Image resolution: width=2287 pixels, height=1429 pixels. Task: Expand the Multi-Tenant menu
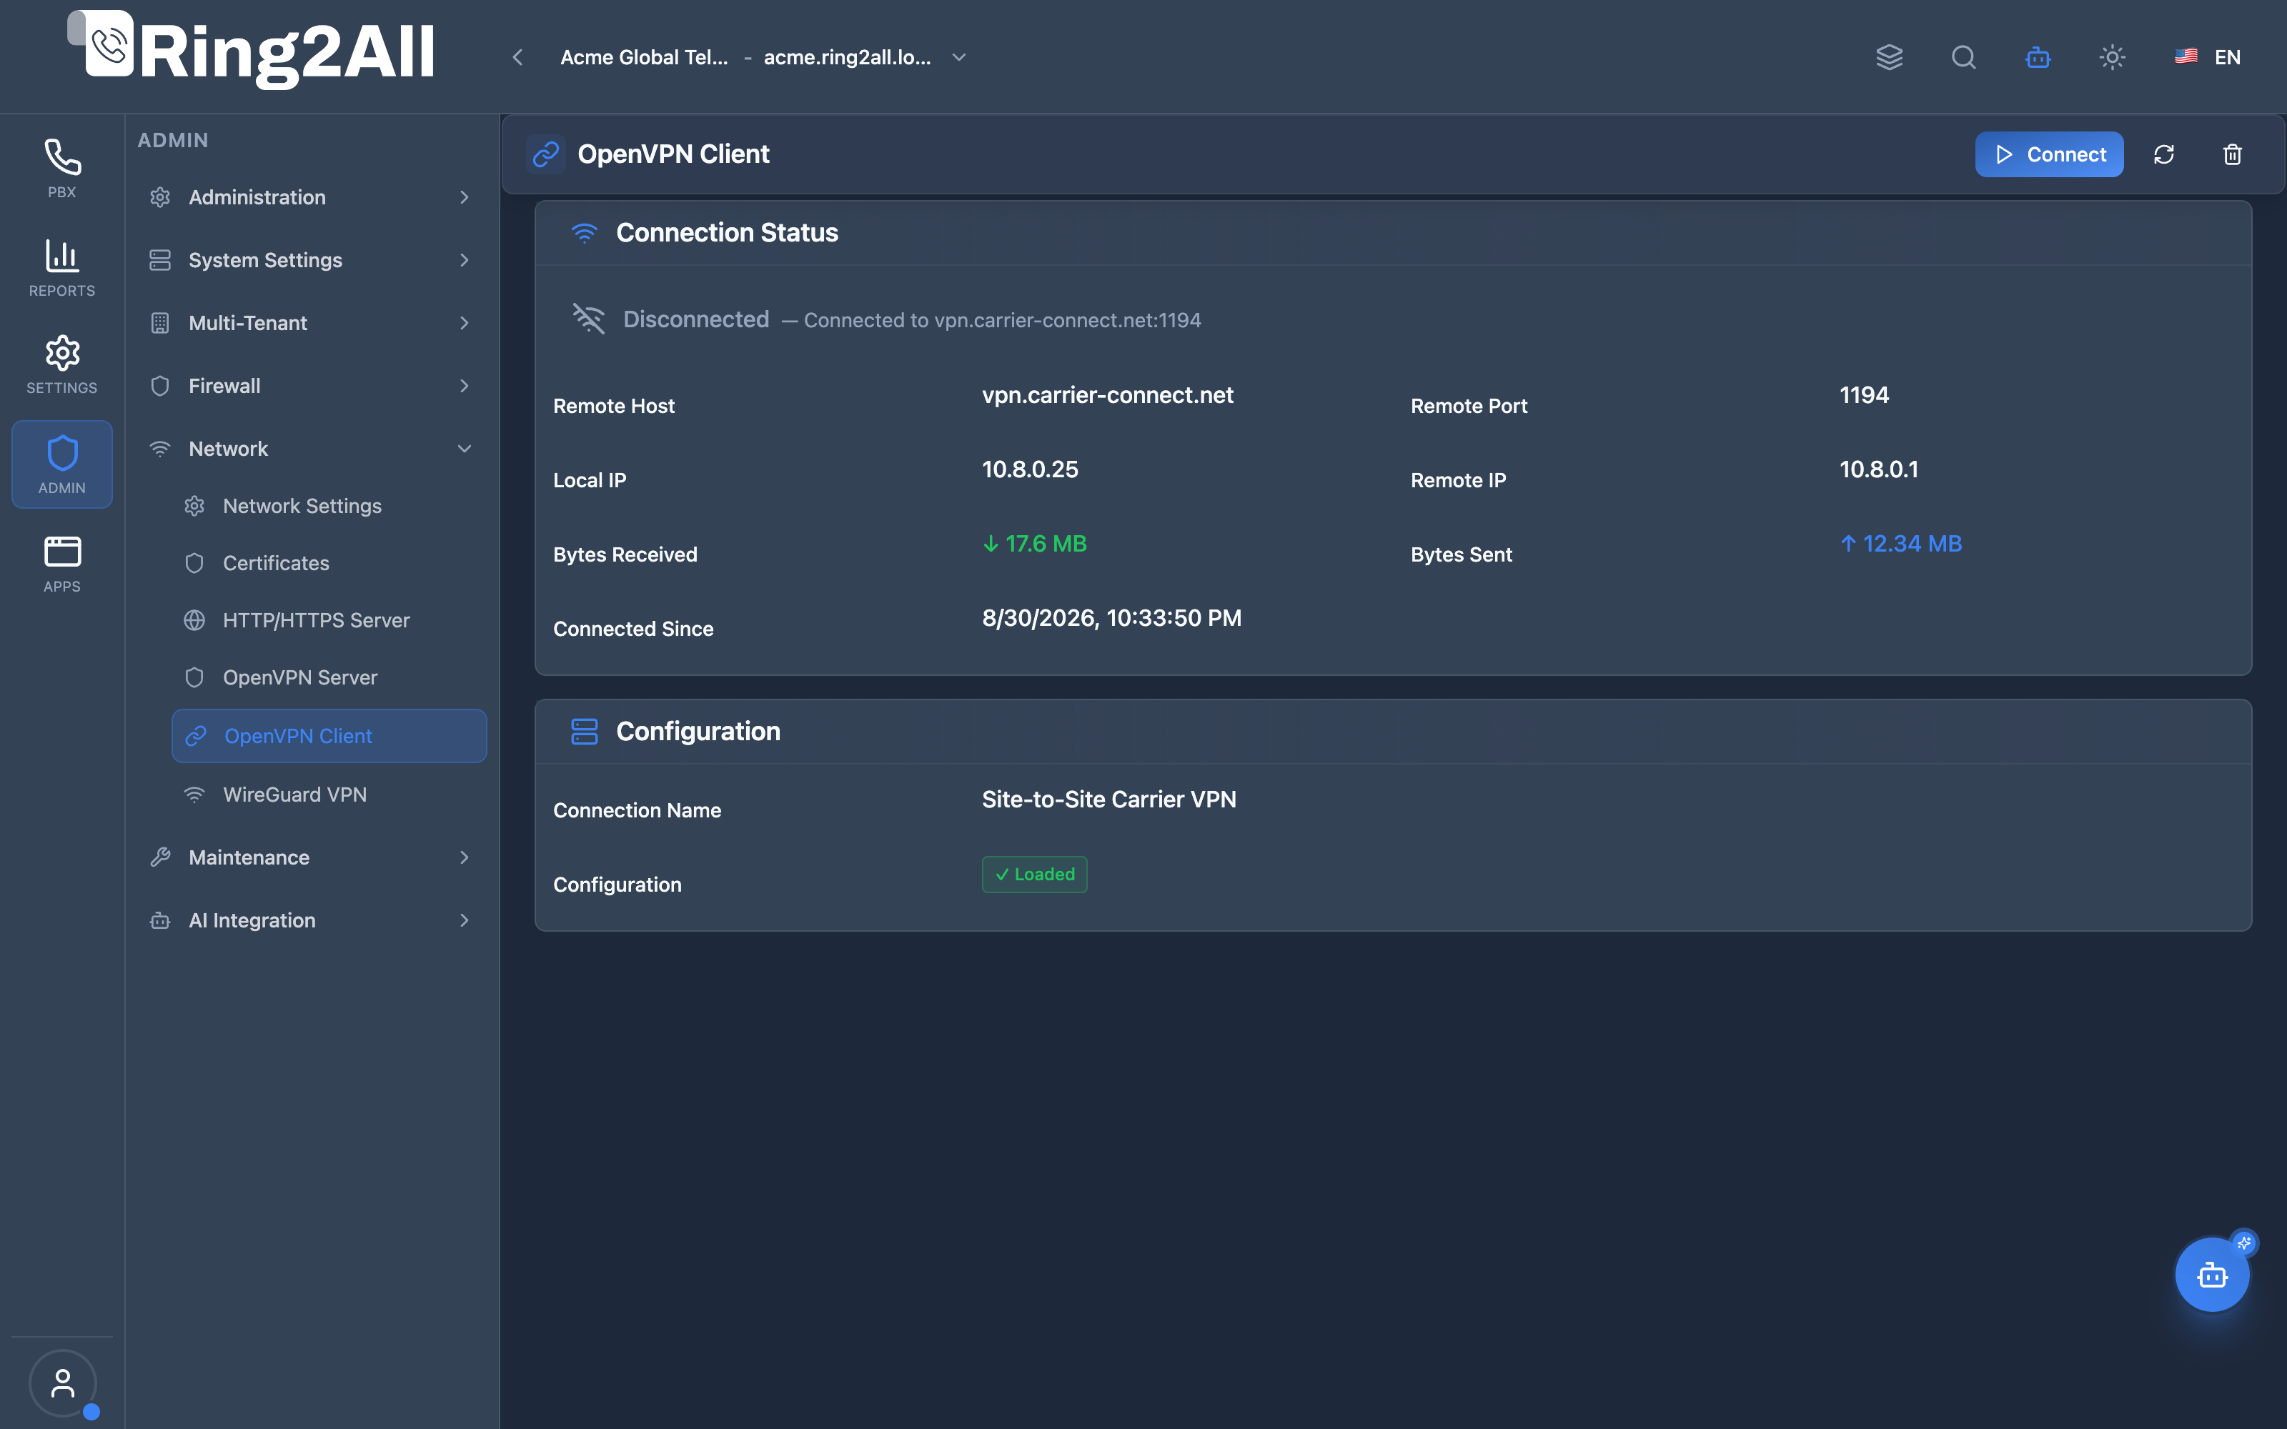[x=311, y=323]
